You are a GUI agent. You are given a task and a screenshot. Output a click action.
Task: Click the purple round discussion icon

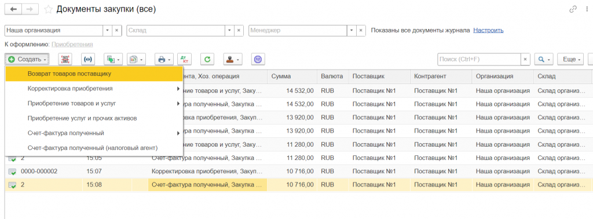tap(258, 59)
